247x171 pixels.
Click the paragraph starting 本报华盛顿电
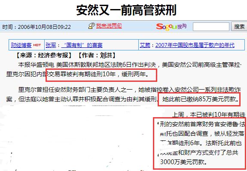124,69
